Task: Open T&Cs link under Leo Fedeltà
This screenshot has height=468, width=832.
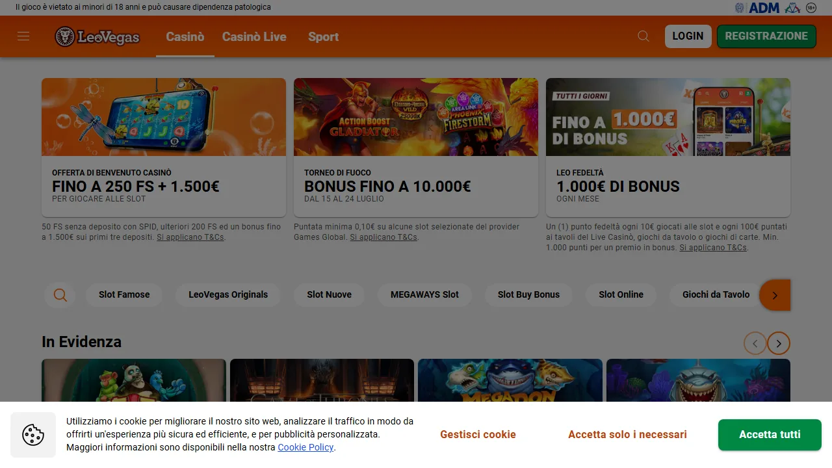Action: pyautogui.click(x=713, y=248)
